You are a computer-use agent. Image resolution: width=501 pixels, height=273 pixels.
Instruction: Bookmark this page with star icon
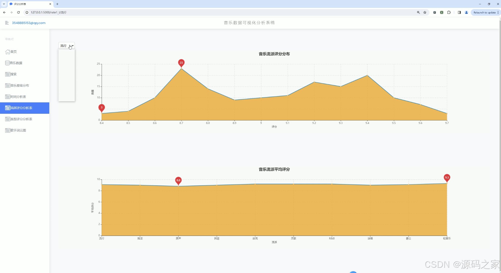(x=425, y=12)
